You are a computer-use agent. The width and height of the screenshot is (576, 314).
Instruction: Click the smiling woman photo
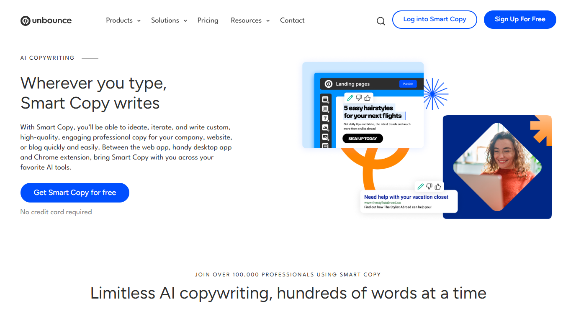click(x=497, y=167)
